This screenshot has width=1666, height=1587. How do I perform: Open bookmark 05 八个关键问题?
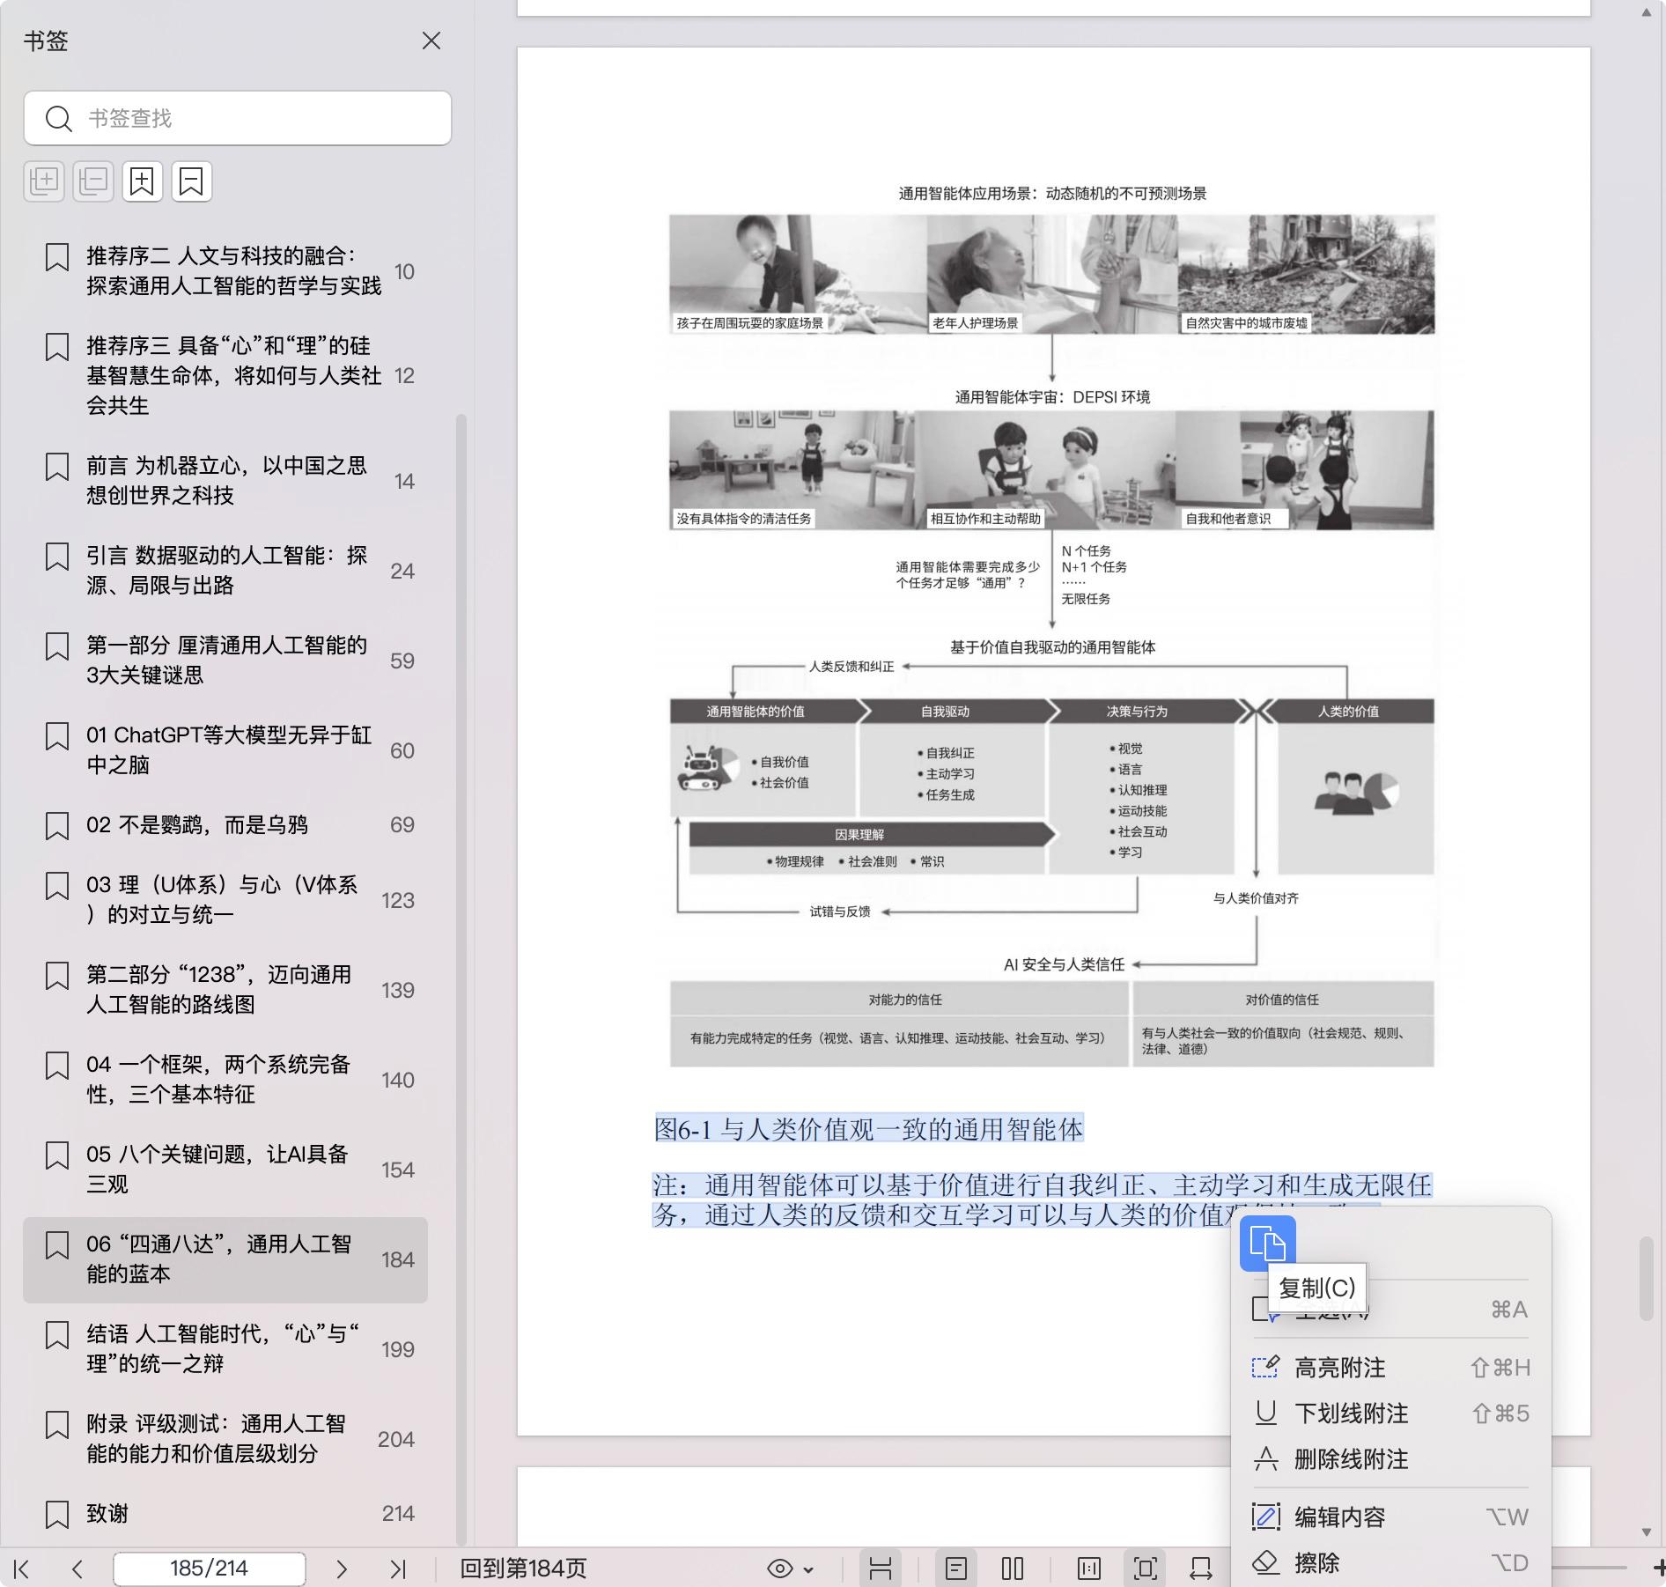217,1169
